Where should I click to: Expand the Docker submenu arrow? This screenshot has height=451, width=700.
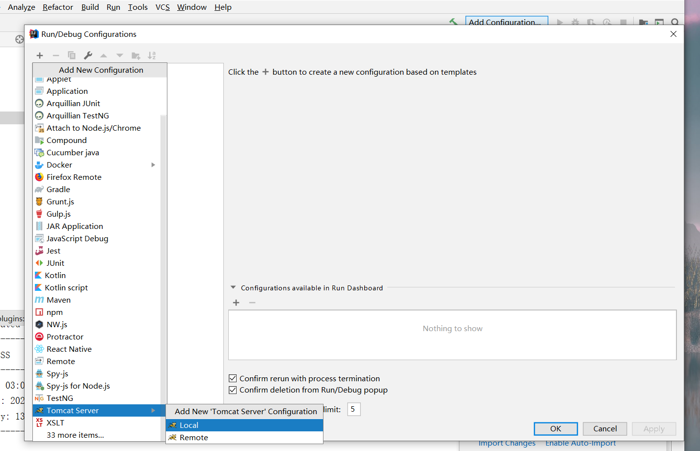(153, 165)
